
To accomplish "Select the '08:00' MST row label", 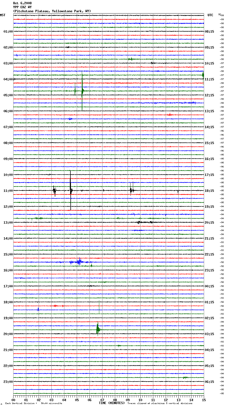I will click(8, 143).
